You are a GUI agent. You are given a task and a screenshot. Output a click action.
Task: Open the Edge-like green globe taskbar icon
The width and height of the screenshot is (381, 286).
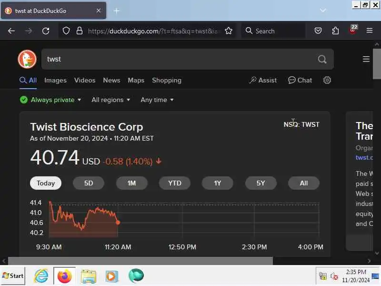136,276
